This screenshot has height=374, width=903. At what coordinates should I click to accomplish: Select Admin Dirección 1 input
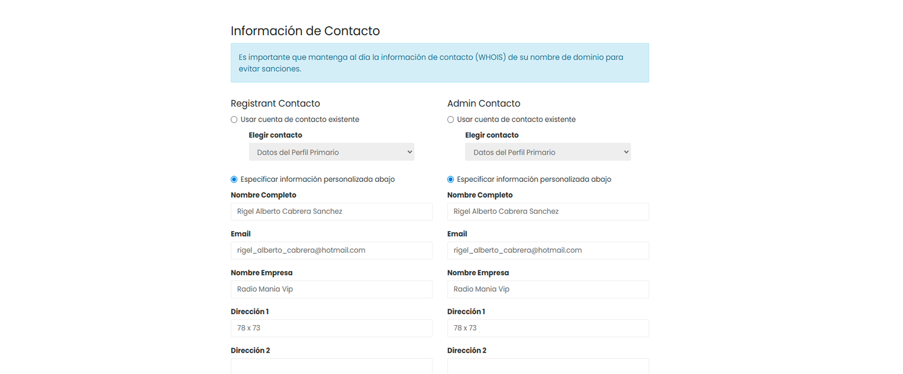click(x=547, y=328)
